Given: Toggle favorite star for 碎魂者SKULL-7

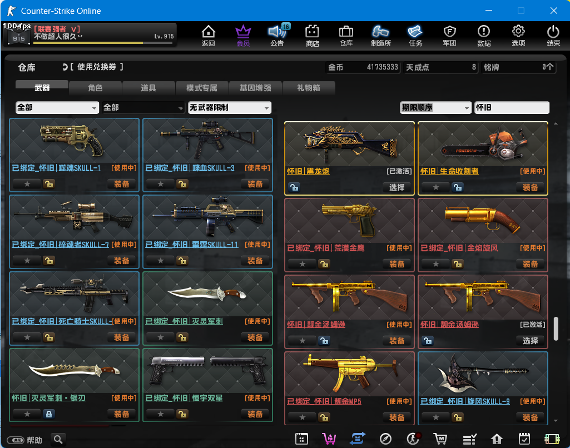Looking at the screenshot, I should point(27,261).
